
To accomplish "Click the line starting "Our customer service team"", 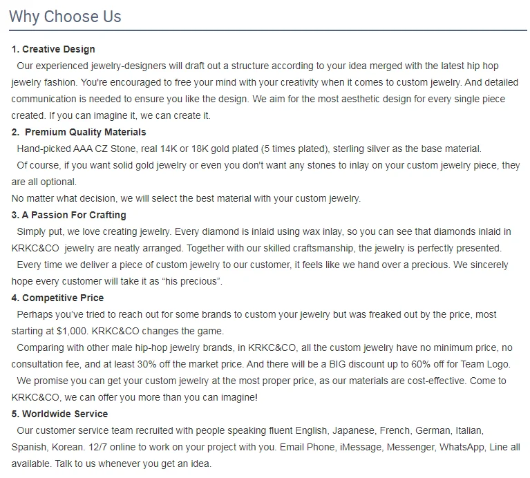I will click(249, 430).
